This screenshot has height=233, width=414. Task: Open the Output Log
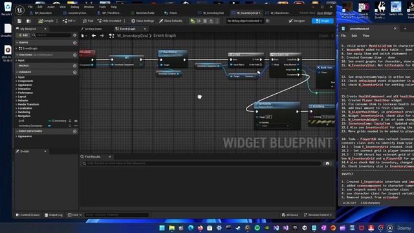pos(54,215)
